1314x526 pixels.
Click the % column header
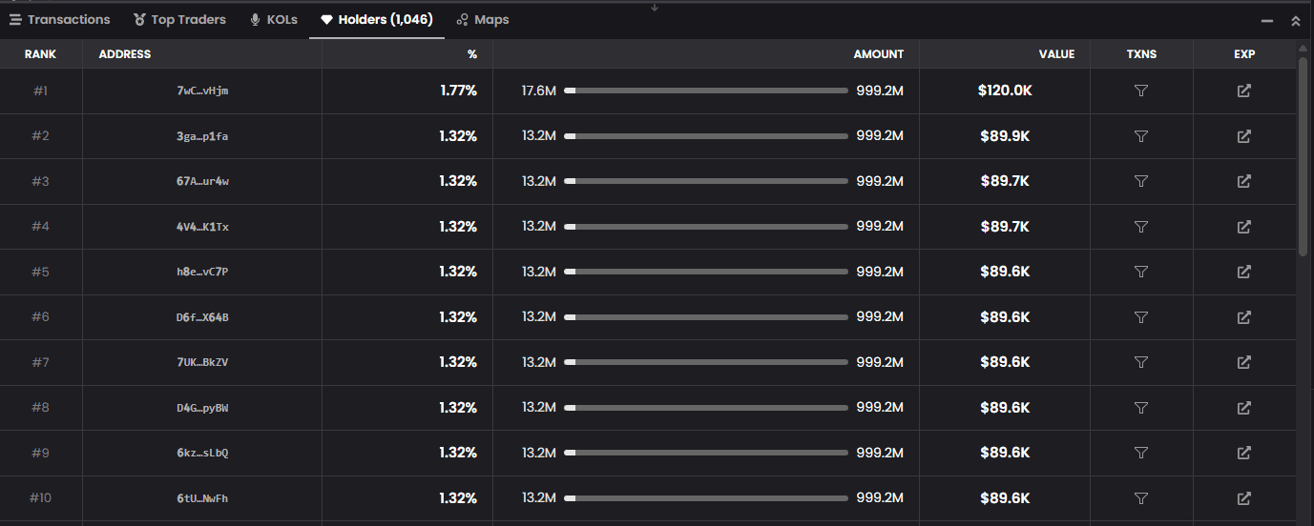[472, 54]
